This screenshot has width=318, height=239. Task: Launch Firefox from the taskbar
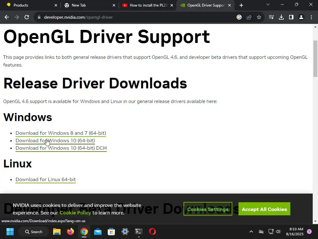[x=70, y=232]
